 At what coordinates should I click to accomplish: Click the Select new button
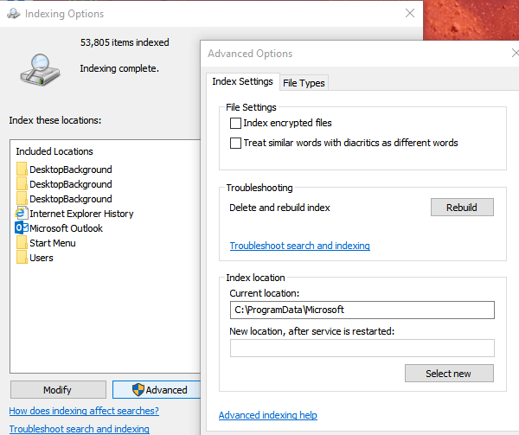[x=449, y=374]
